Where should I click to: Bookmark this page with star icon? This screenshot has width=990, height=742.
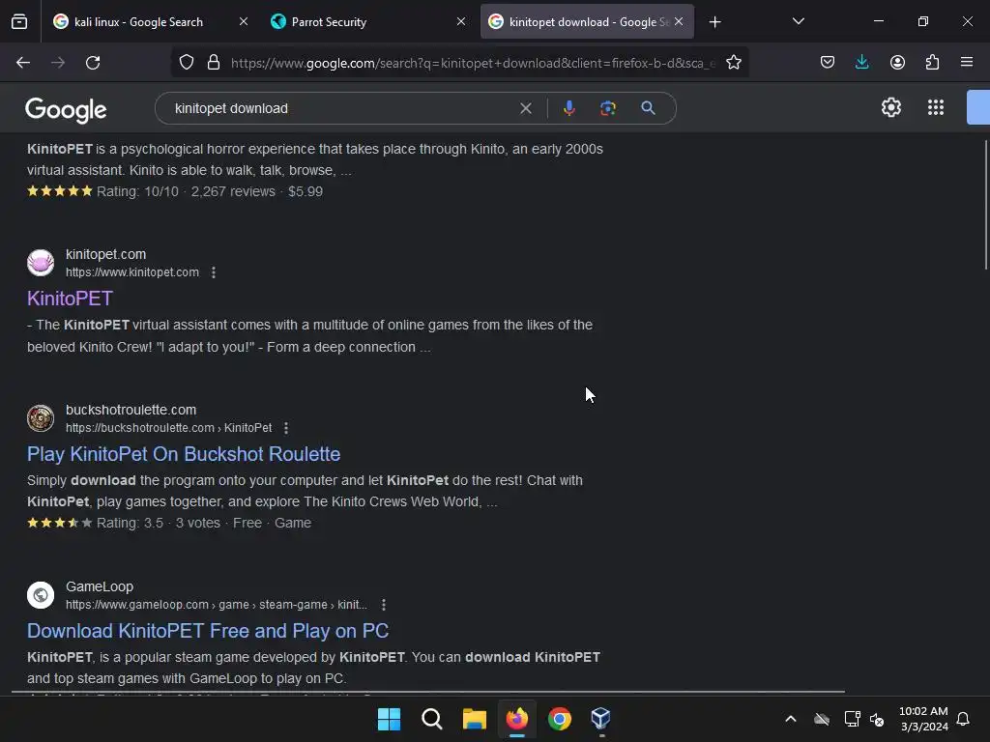[x=733, y=63]
